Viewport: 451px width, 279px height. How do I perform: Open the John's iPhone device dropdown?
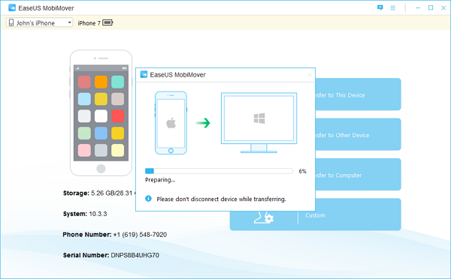click(39, 22)
